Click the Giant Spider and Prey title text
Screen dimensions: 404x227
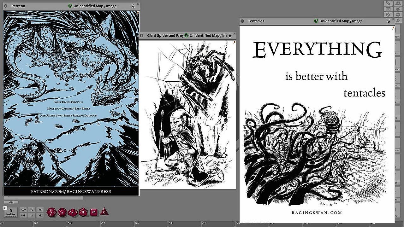pyautogui.click(x=165, y=36)
